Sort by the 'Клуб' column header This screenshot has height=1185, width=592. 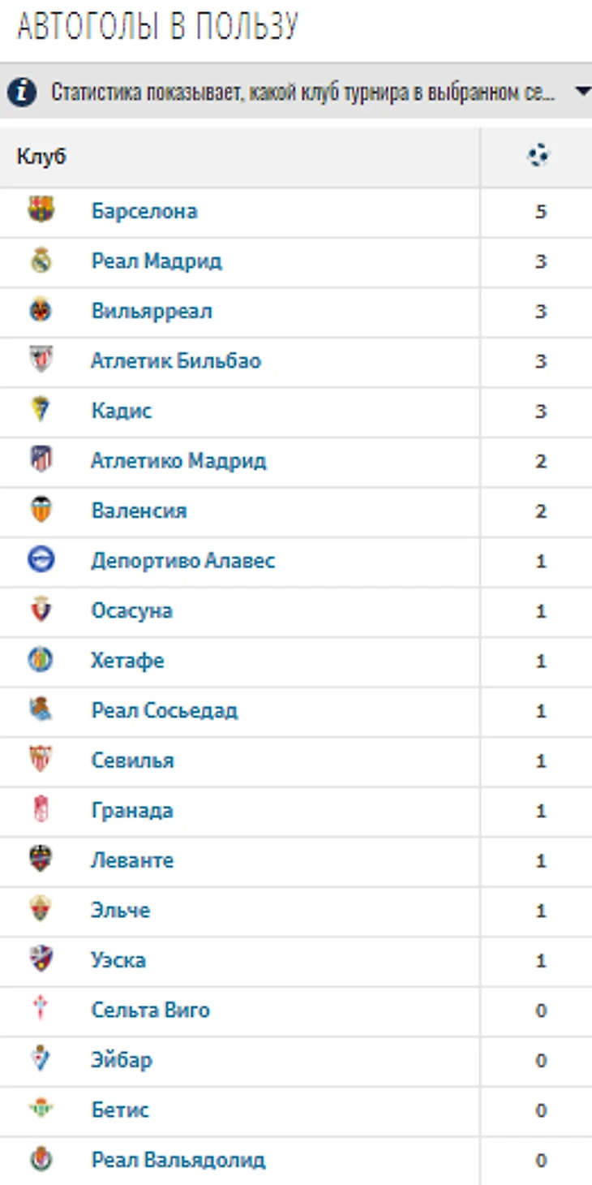[x=41, y=157]
